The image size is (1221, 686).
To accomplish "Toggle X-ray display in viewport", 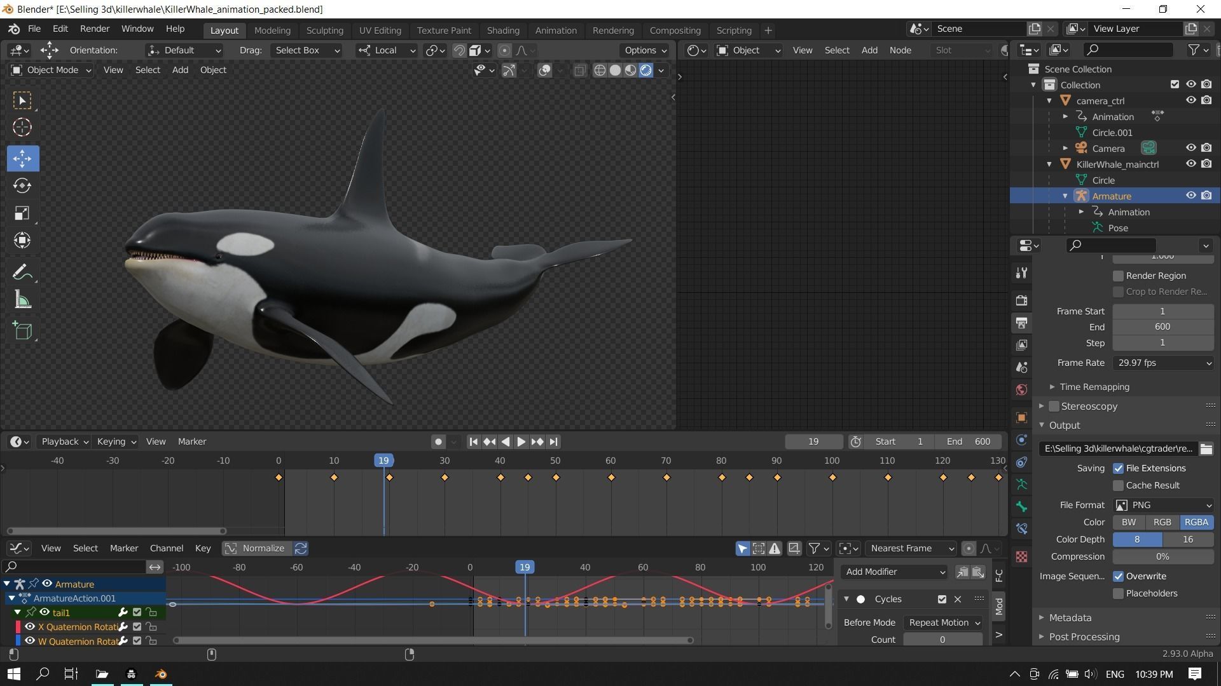I will [579, 70].
